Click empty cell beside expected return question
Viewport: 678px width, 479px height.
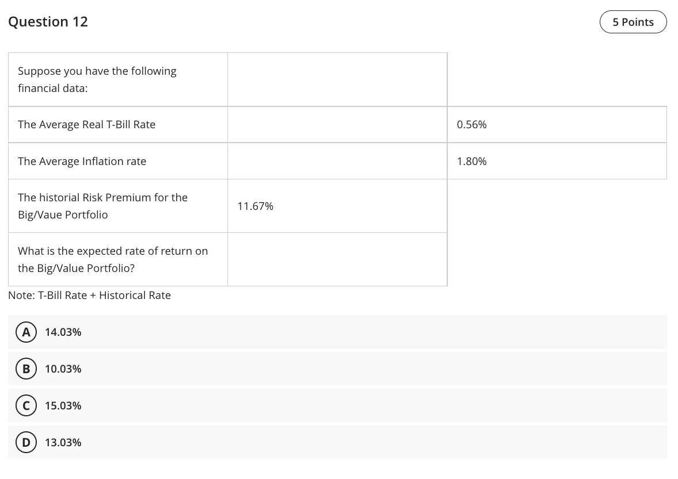(x=337, y=259)
